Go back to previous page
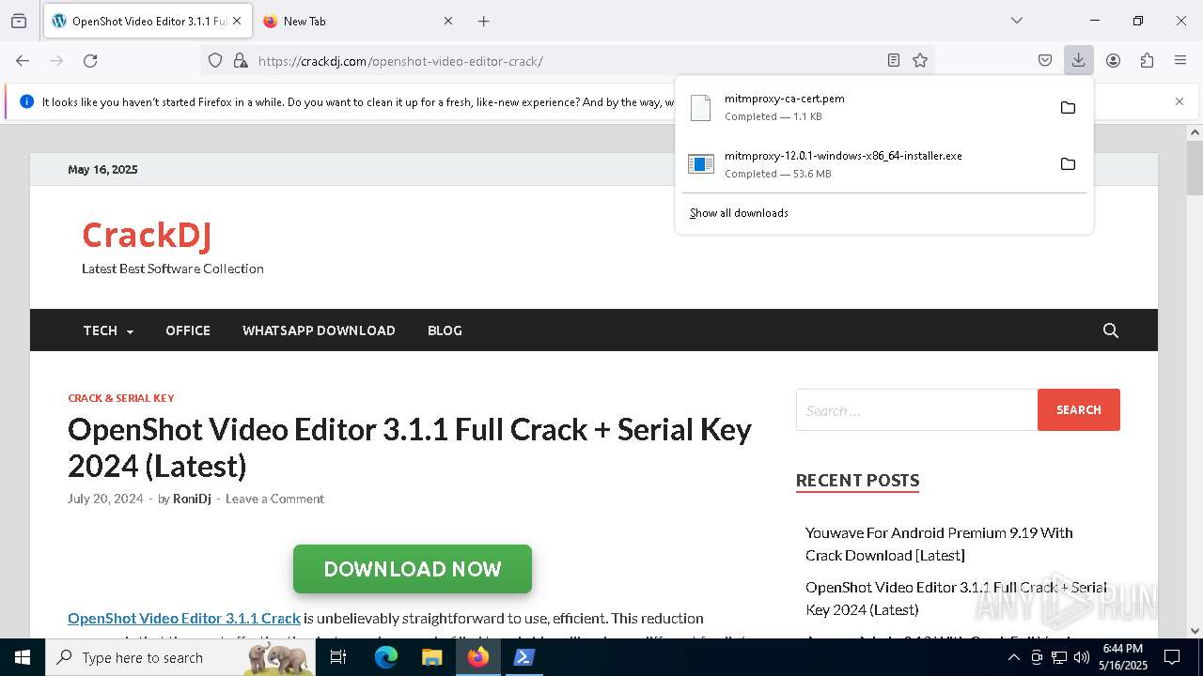Viewport: 1203px width, 676px height. 23,61
